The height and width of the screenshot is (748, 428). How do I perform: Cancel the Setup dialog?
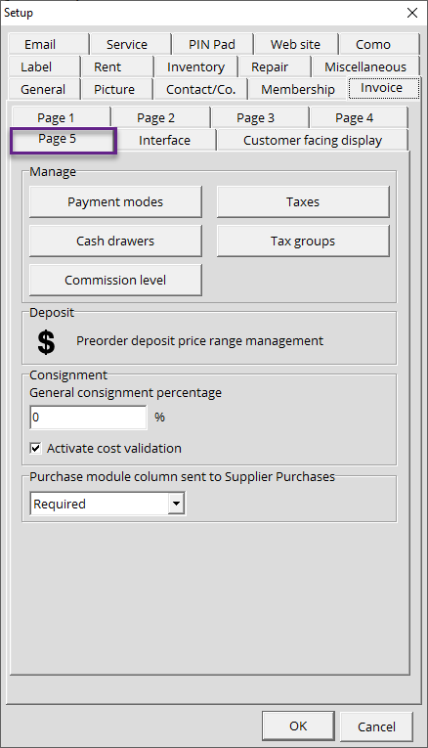[x=376, y=726]
